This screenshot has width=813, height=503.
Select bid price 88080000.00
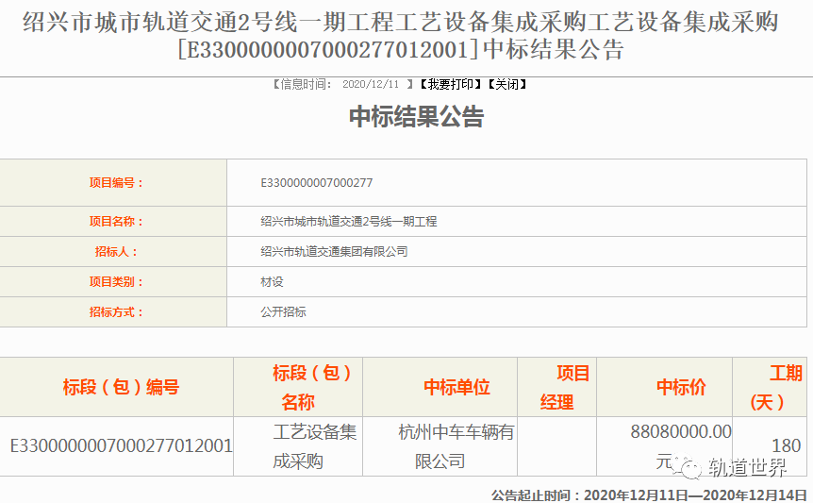(681, 431)
